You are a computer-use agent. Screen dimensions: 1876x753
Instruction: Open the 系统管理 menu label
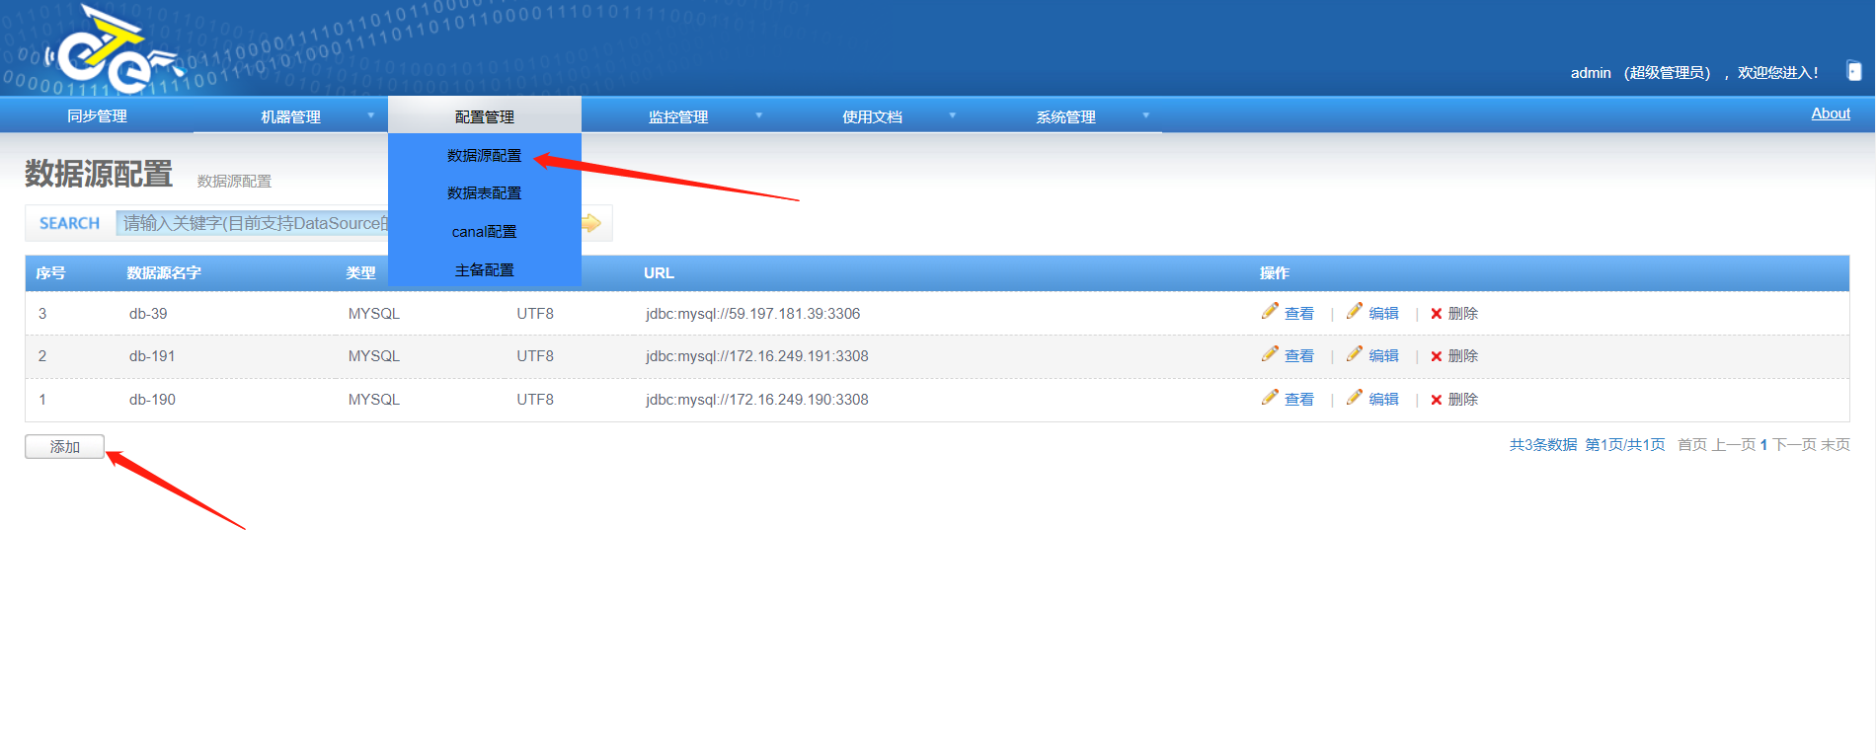point(1065,116)
